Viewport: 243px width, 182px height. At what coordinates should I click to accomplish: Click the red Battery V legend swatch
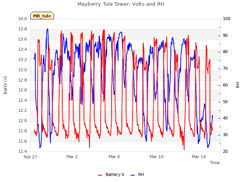click(x=100, y=175)
